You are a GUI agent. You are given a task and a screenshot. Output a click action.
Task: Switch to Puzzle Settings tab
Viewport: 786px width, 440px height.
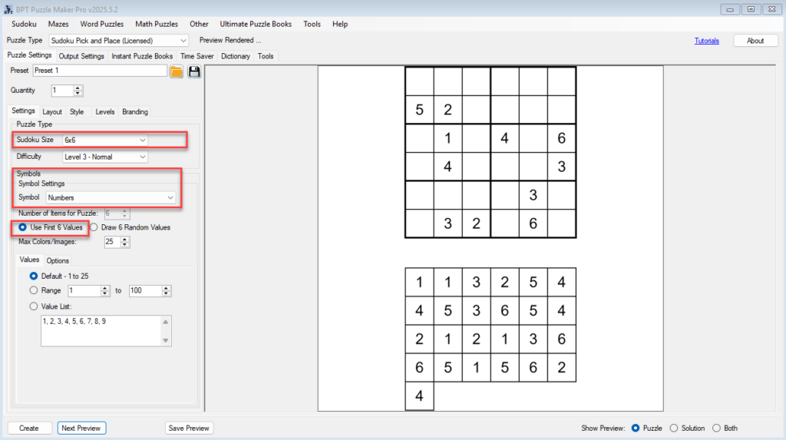[29, 55]
